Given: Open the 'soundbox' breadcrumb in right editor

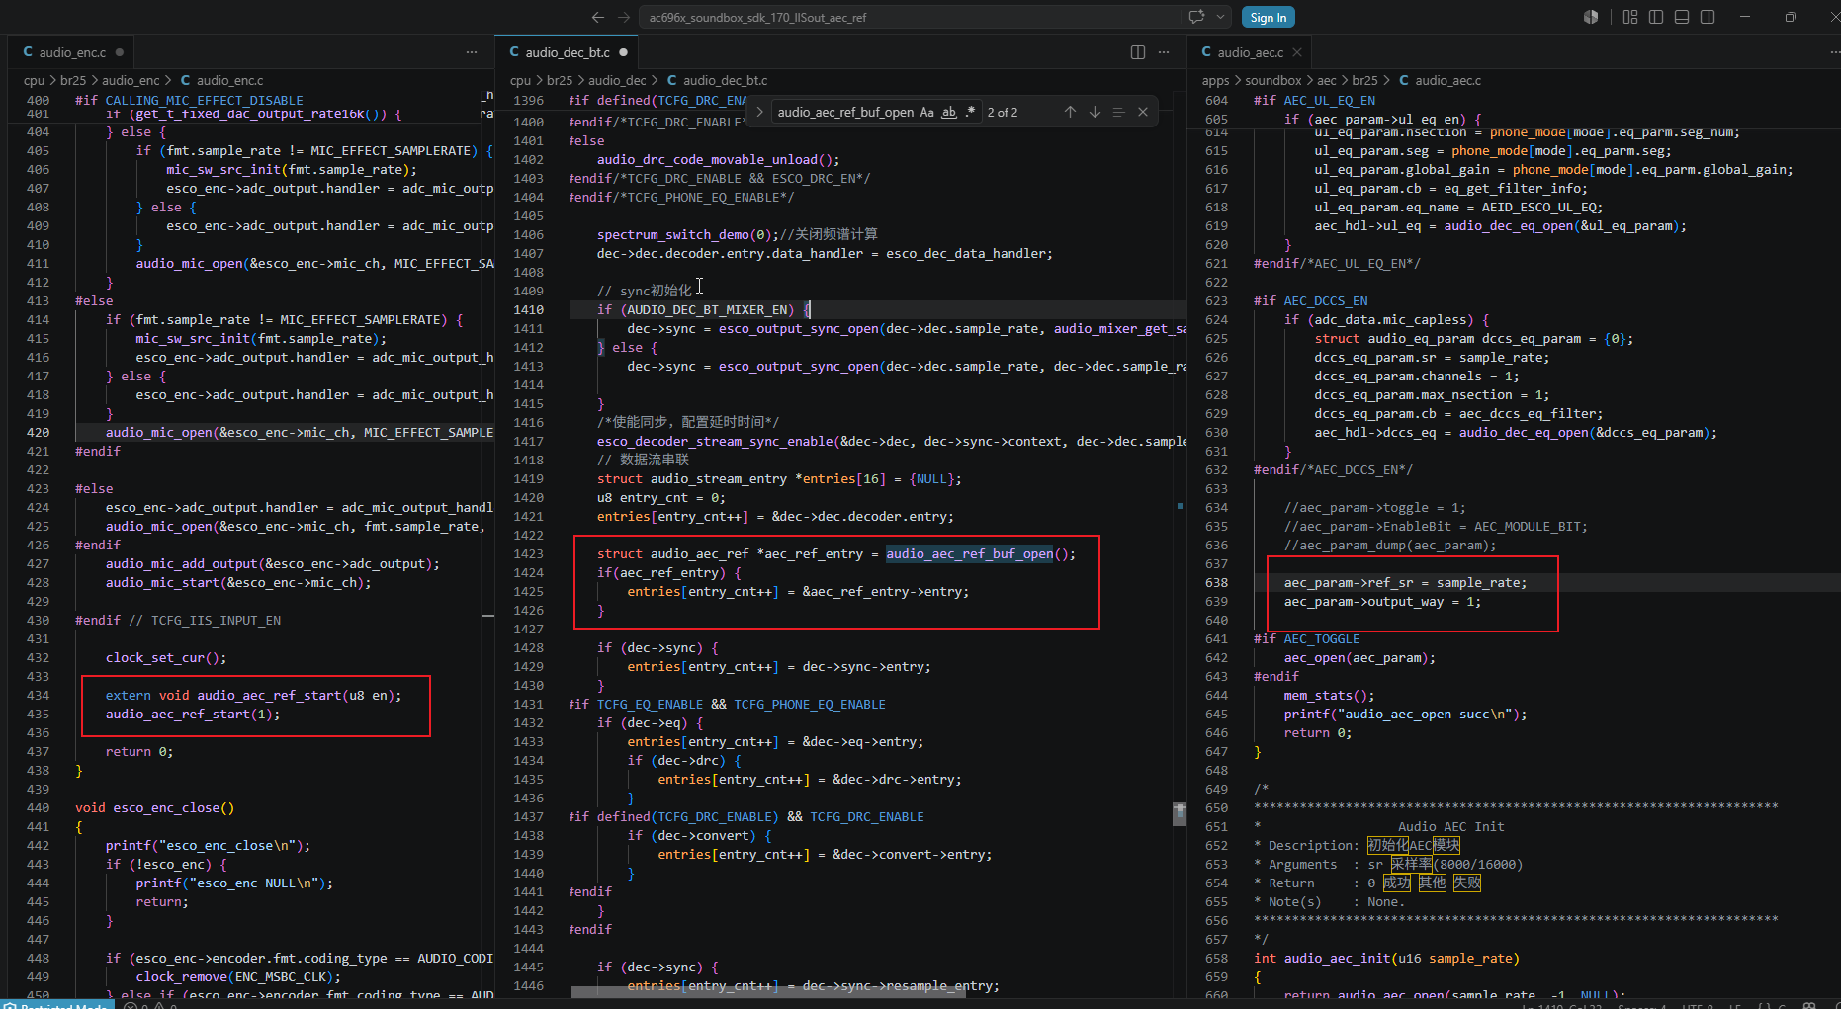Looking at the screenshot, I should click(x=1272, y=80).
